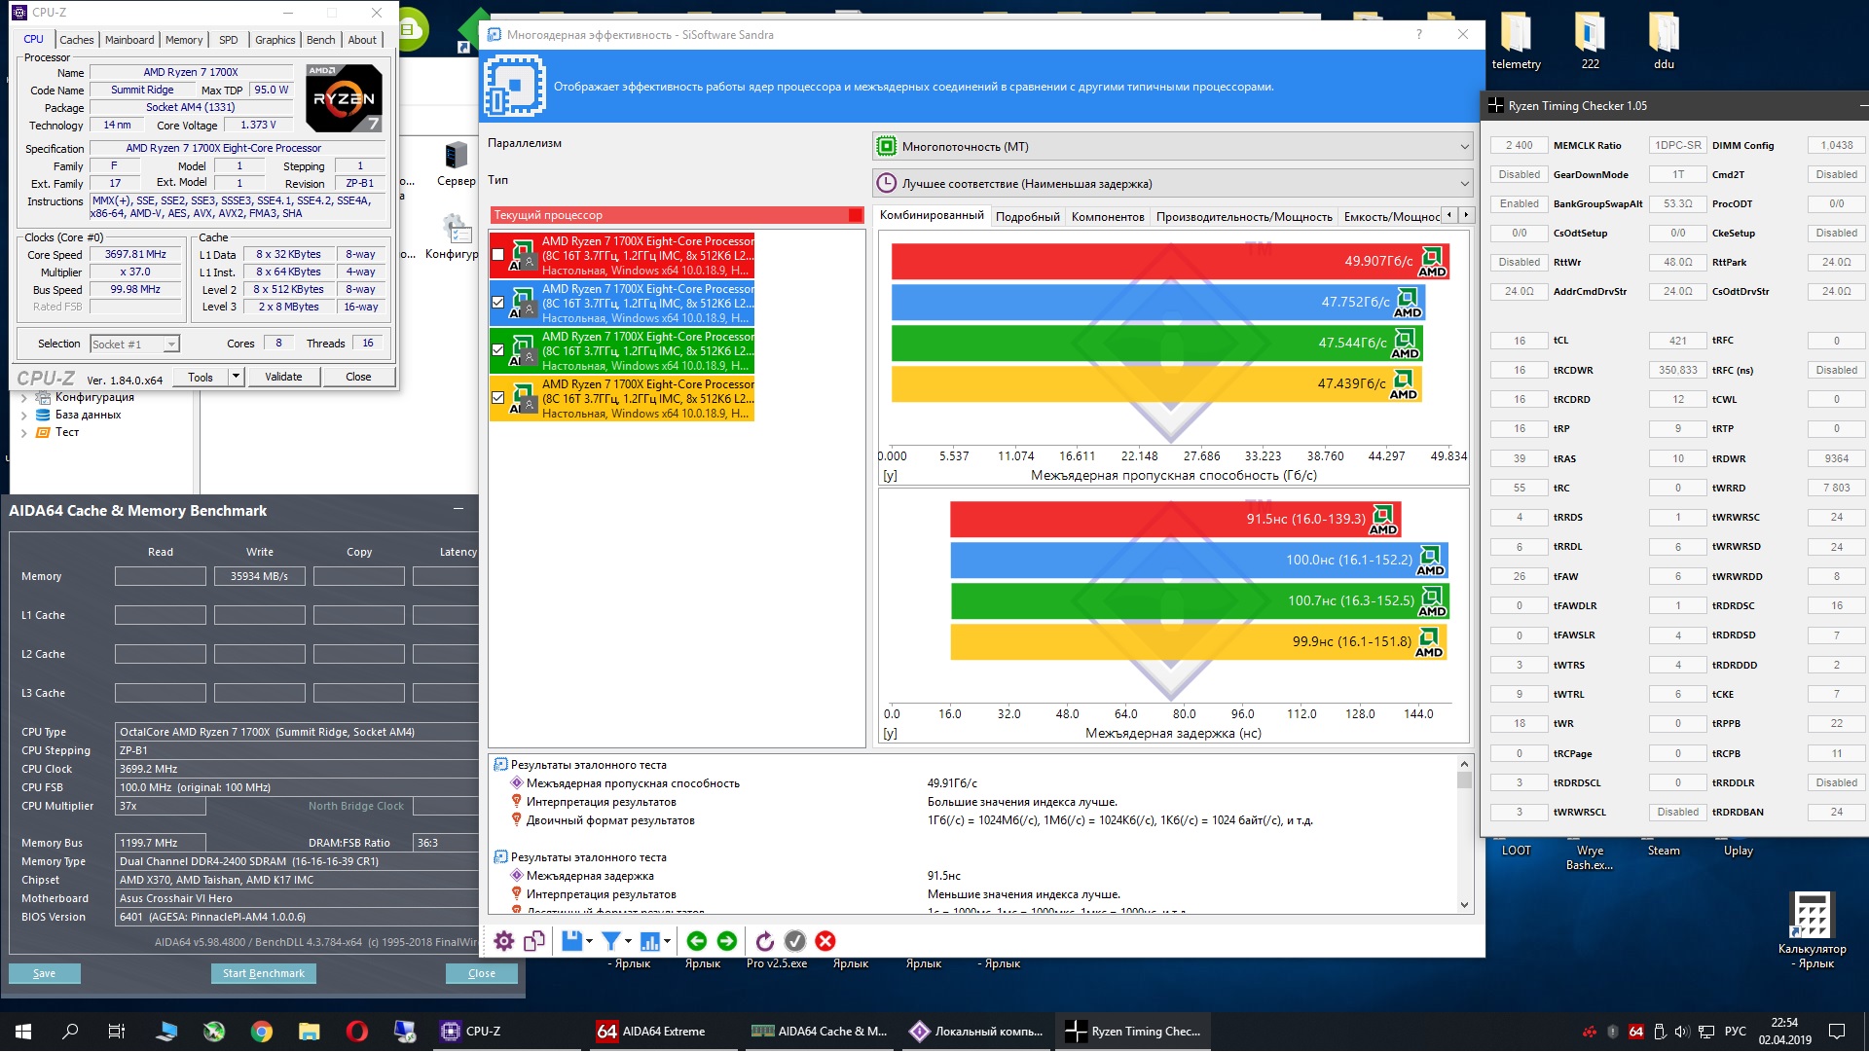Click the copy results icon in Sandra toolbar
This screenshot has height=1052, width=1869.
(534, 941)
